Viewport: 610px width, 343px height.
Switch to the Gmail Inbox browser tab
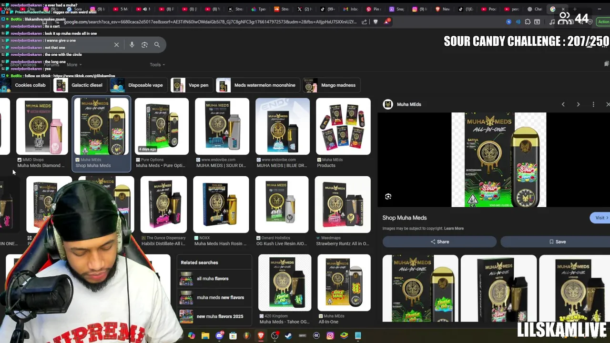(350, 9)
